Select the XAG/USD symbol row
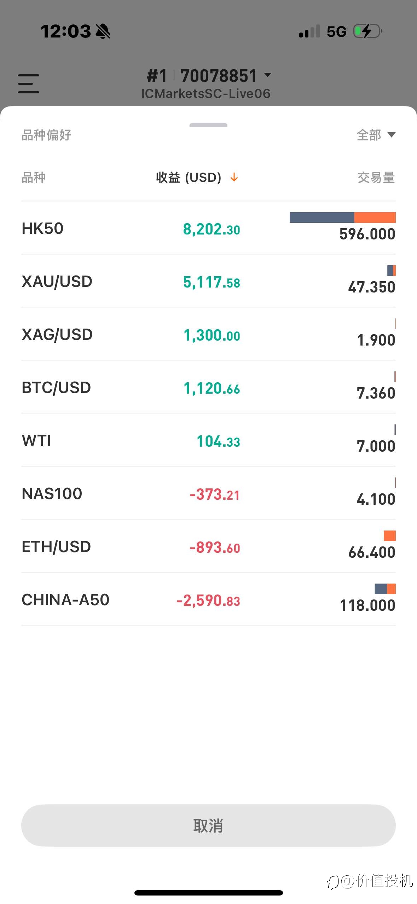 coord(208,334)
